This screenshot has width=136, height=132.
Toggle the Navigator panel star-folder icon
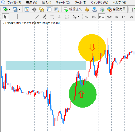click(x=42, y=9)
